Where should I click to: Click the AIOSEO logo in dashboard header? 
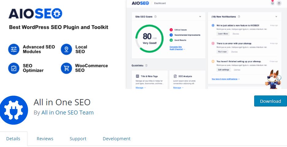(140, 3)
